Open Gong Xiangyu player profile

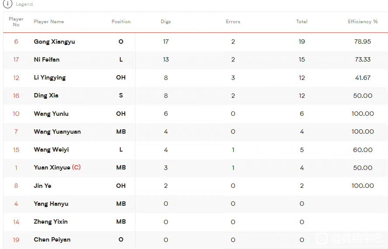point(54,41)
